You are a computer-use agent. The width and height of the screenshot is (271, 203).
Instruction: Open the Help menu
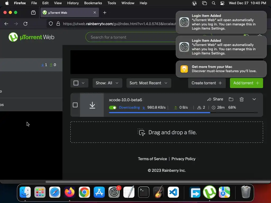pyautogui.click(x=143, y=3)
